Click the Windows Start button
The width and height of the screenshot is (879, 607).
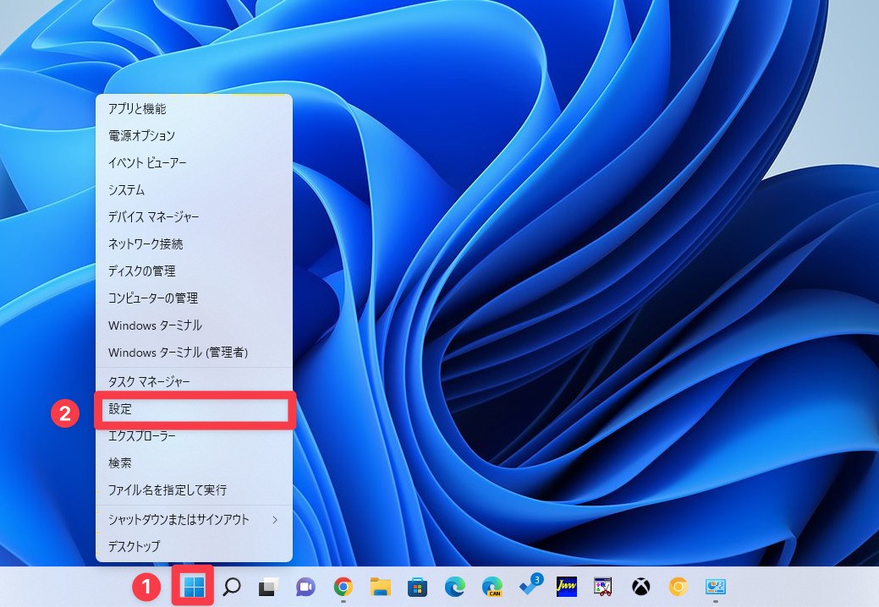point(194,587)
